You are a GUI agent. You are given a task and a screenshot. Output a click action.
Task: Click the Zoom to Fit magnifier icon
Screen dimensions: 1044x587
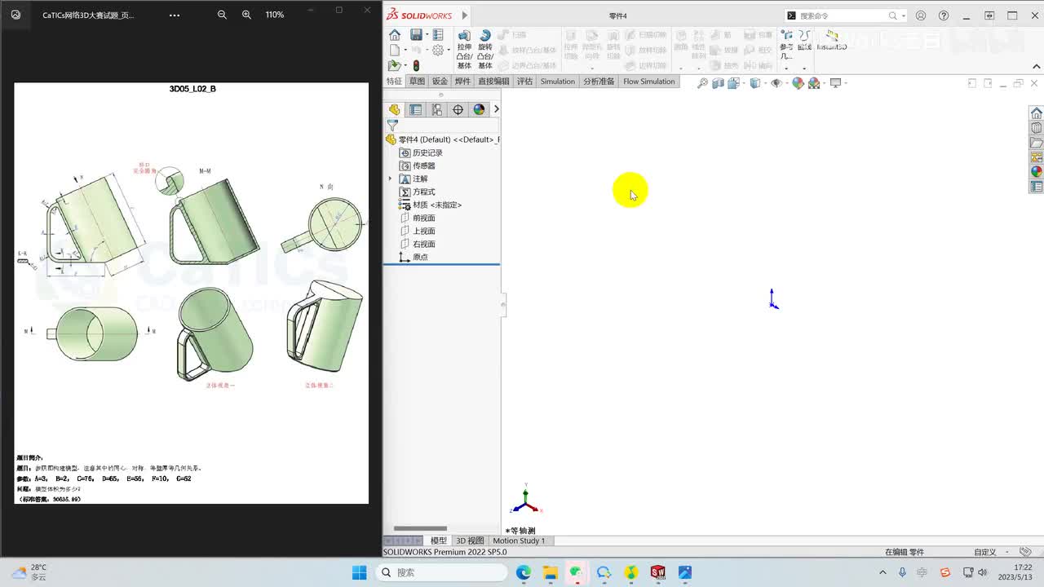click(702, 83)
